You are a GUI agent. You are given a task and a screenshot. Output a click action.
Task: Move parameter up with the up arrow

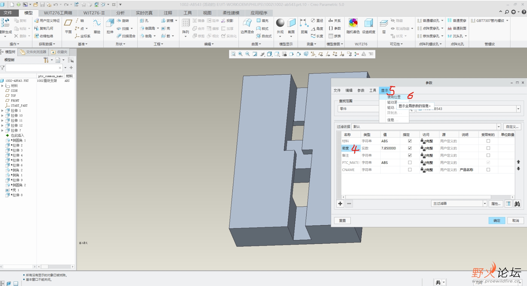[x=518, y=162]
